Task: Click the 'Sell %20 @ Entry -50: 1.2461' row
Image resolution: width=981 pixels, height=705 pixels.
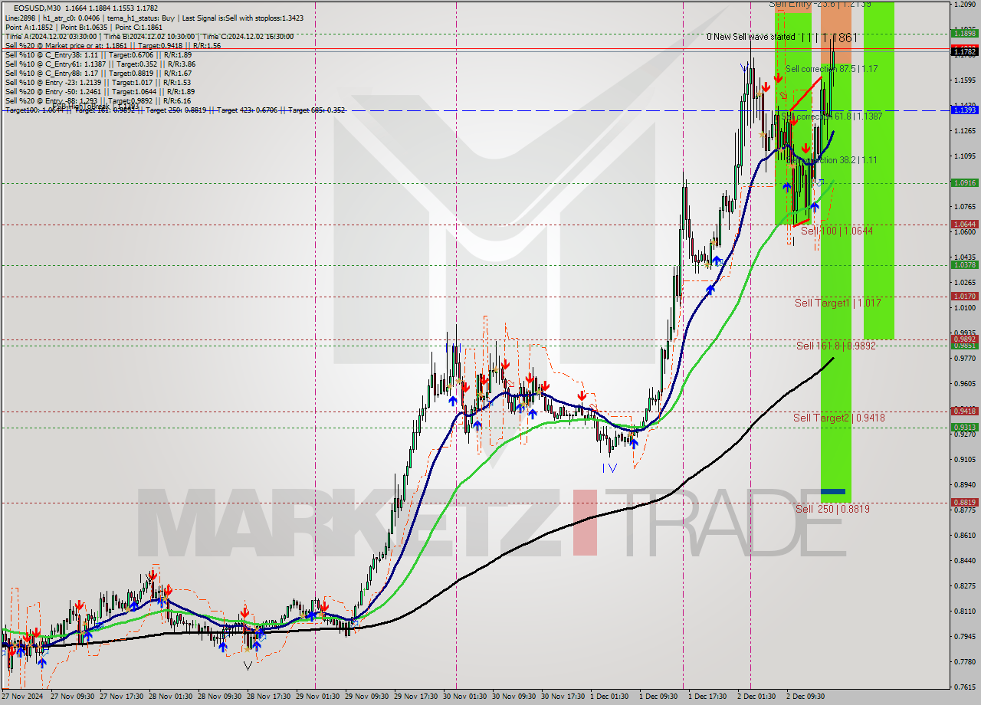Action: 100,91
